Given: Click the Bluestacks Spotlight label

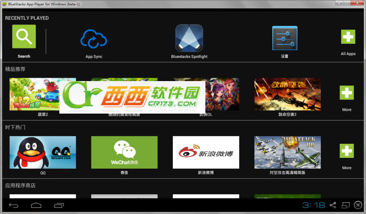Looking at the screenshot, I should 189,57.
